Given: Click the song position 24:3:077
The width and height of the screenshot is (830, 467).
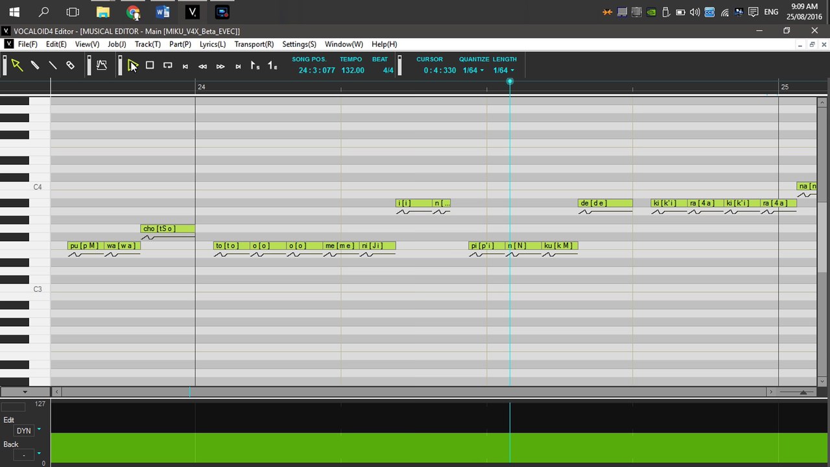Looking at the screenshot, I should click(x=317, y=70).
